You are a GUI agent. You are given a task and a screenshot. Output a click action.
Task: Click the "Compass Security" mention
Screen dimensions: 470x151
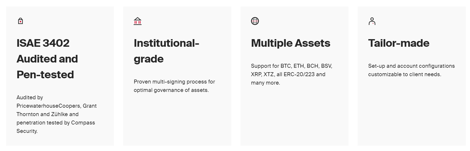click(x=83, y=123)
